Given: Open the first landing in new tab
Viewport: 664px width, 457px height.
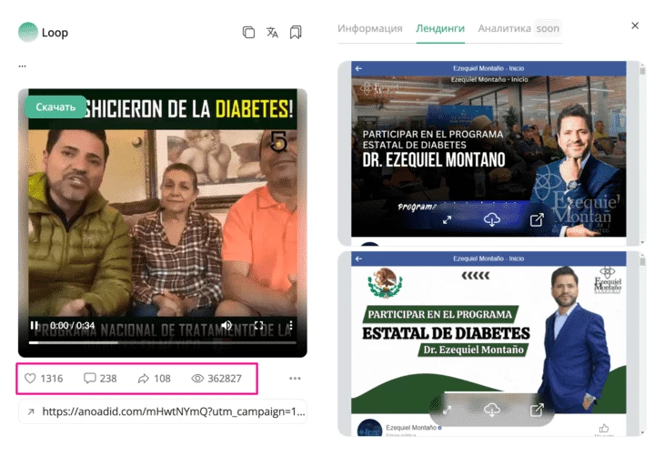Looking at the screenshot, I should (537, 219).
